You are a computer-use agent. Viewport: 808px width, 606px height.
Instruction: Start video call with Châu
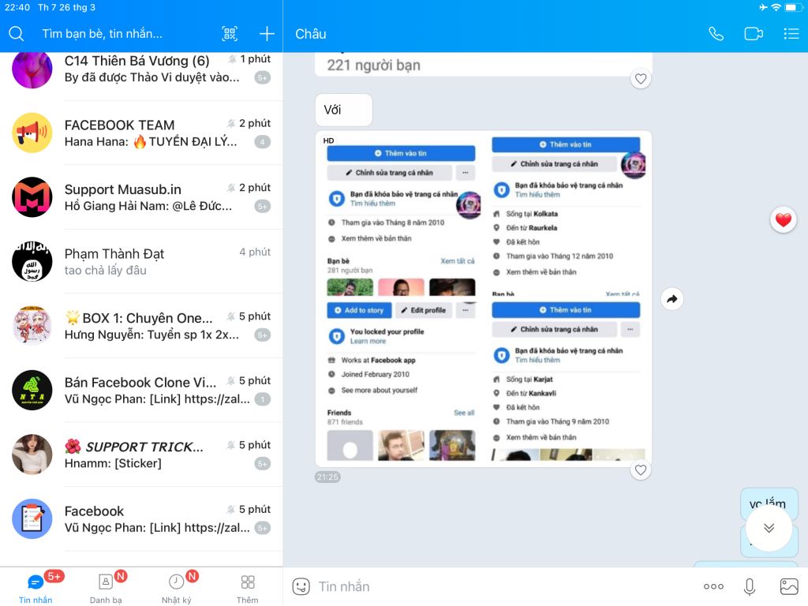coord(754,34)
